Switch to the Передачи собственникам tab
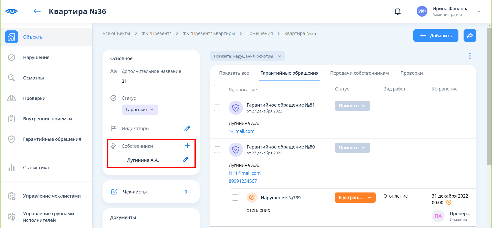 [359, 73]
